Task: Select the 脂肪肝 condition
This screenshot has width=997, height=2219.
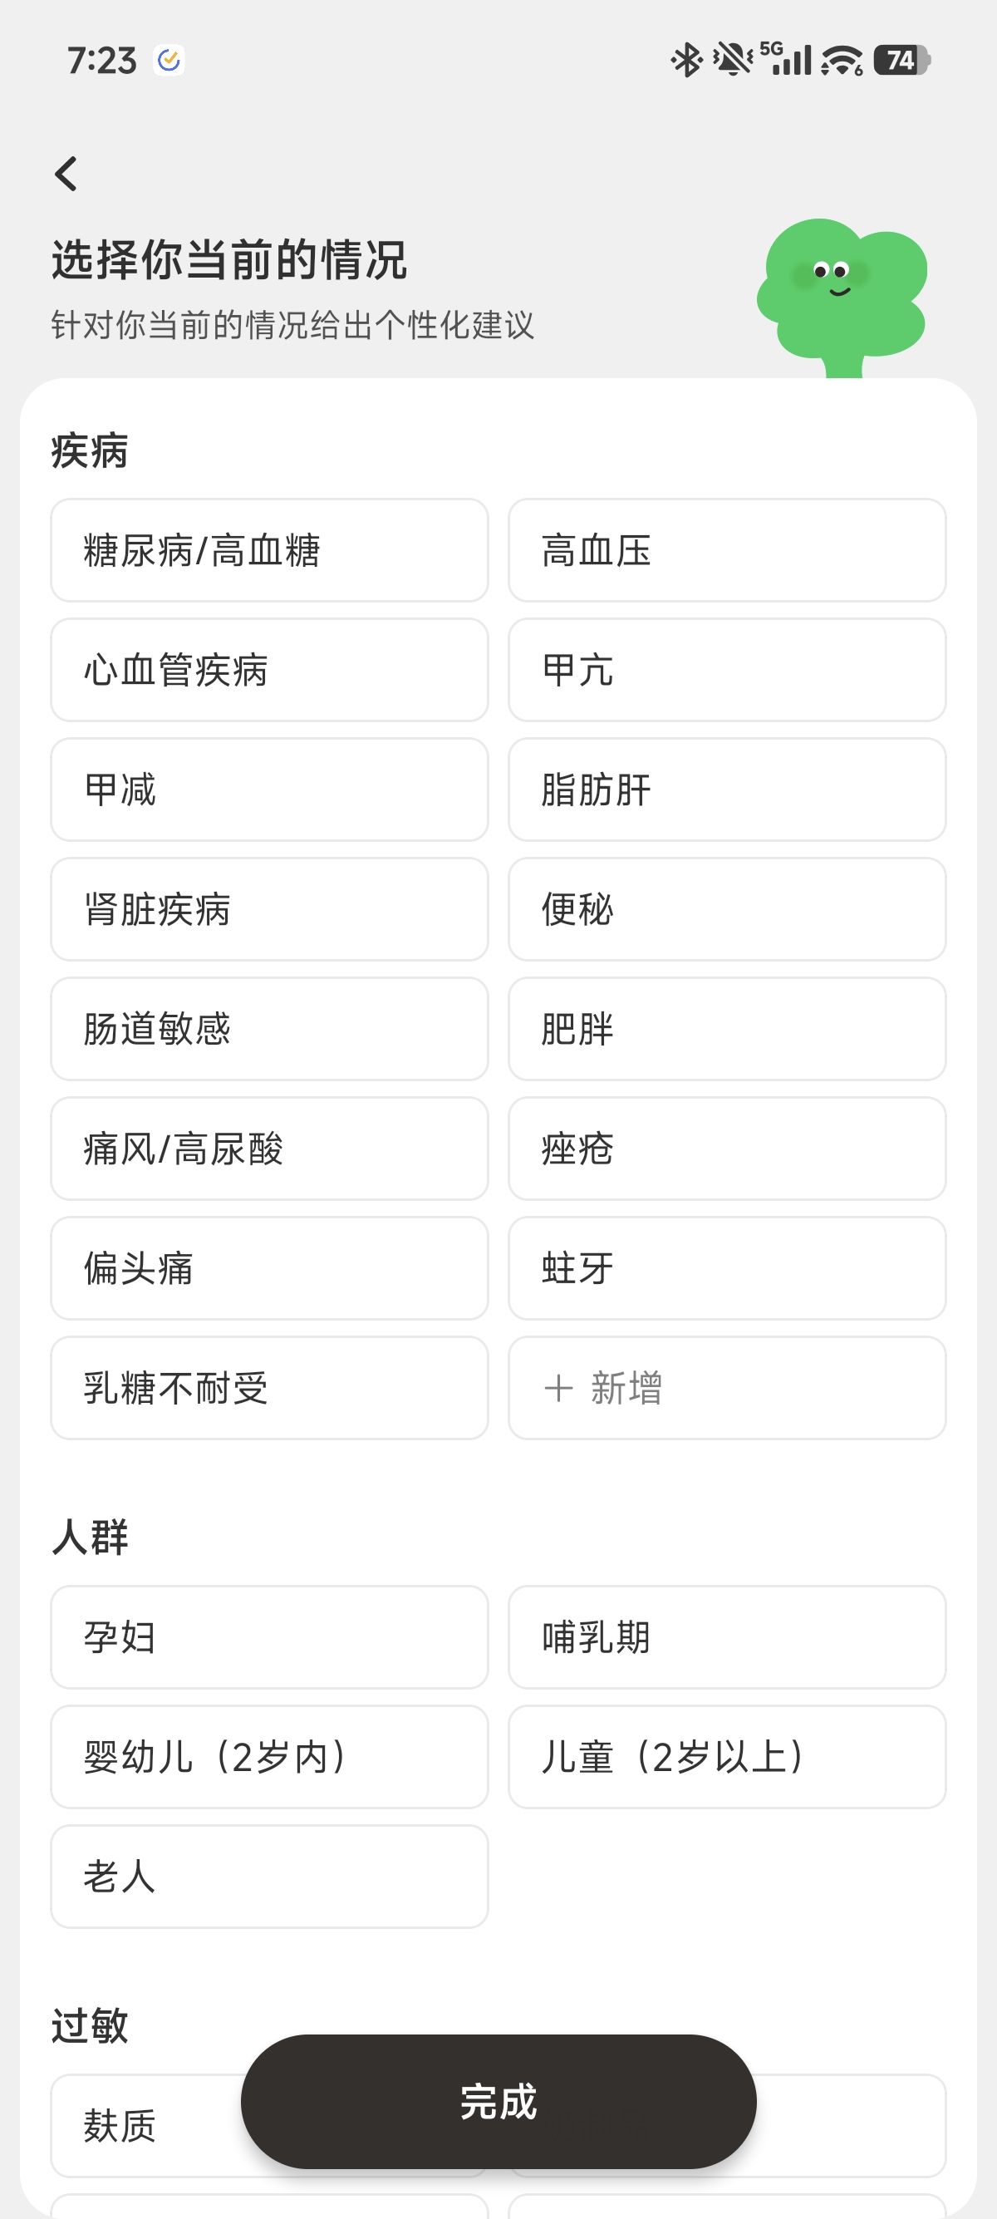Action: pos(727,790)
